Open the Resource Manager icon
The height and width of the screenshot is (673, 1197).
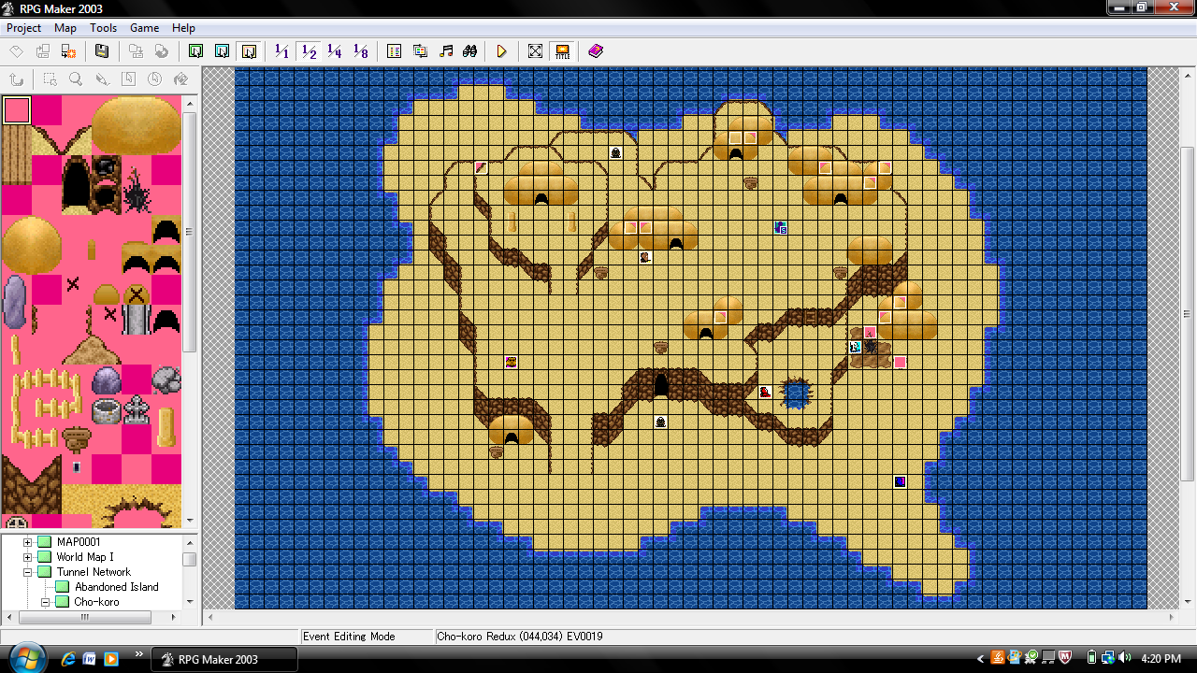coord(421,51)
